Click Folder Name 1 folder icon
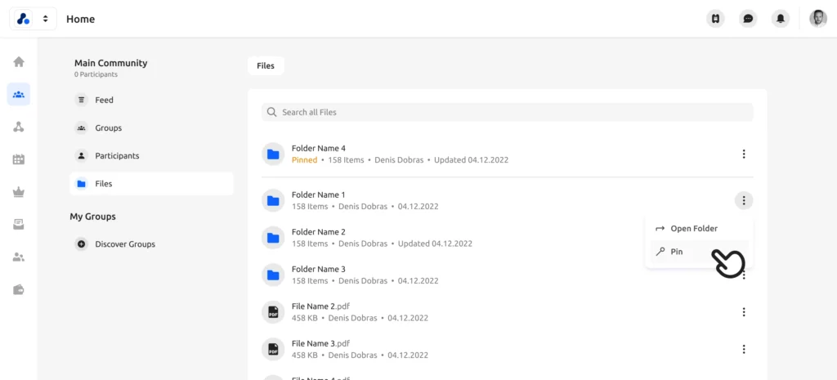Viewport: 837px width, 380px height. click(273, 201)
